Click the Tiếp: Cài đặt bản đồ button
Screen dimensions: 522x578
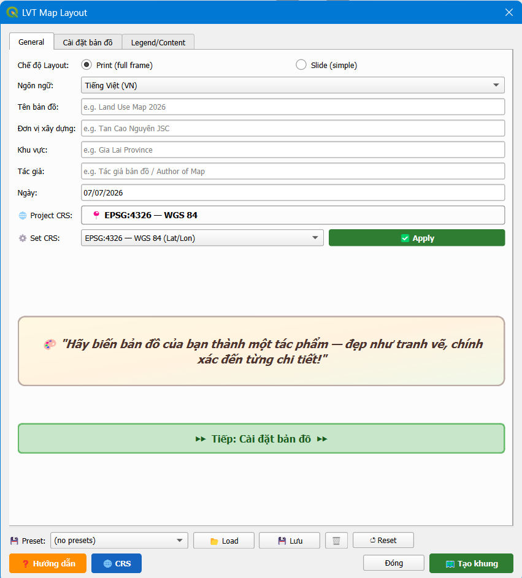261,439
